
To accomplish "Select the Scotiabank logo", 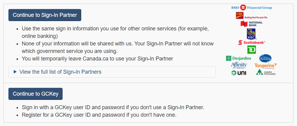I will pyautogui.click(x=252, y=42).
